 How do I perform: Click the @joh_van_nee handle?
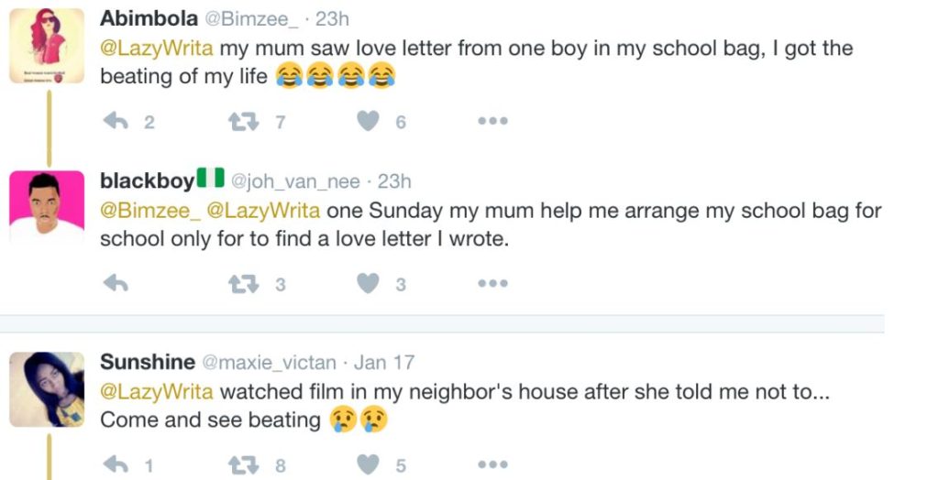[x=295, y=181]
